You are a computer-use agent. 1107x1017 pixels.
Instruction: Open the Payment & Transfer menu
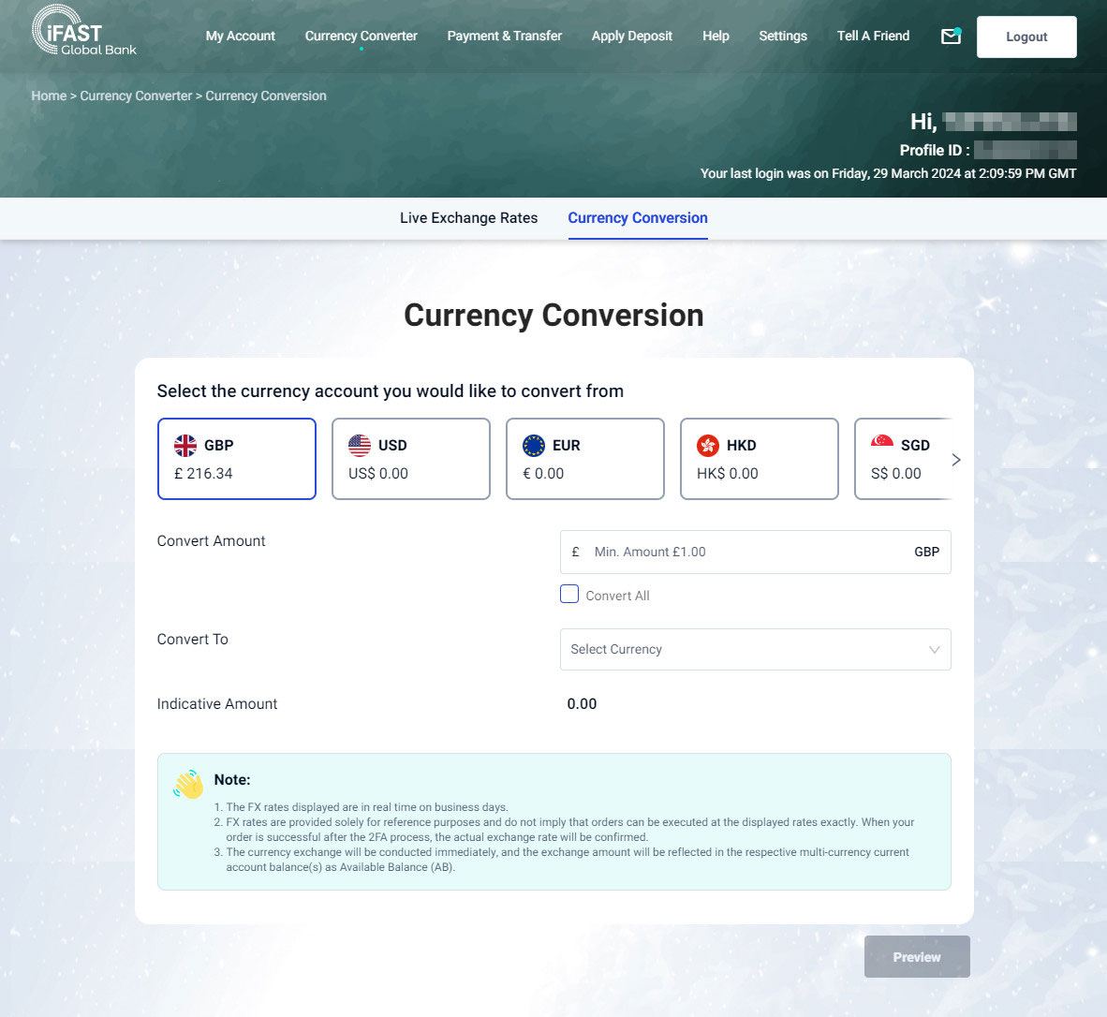point(504,37)
